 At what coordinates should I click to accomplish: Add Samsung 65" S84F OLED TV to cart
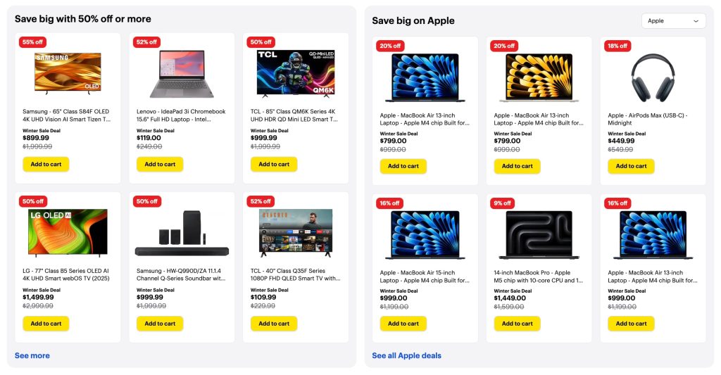tap(46, 165)
